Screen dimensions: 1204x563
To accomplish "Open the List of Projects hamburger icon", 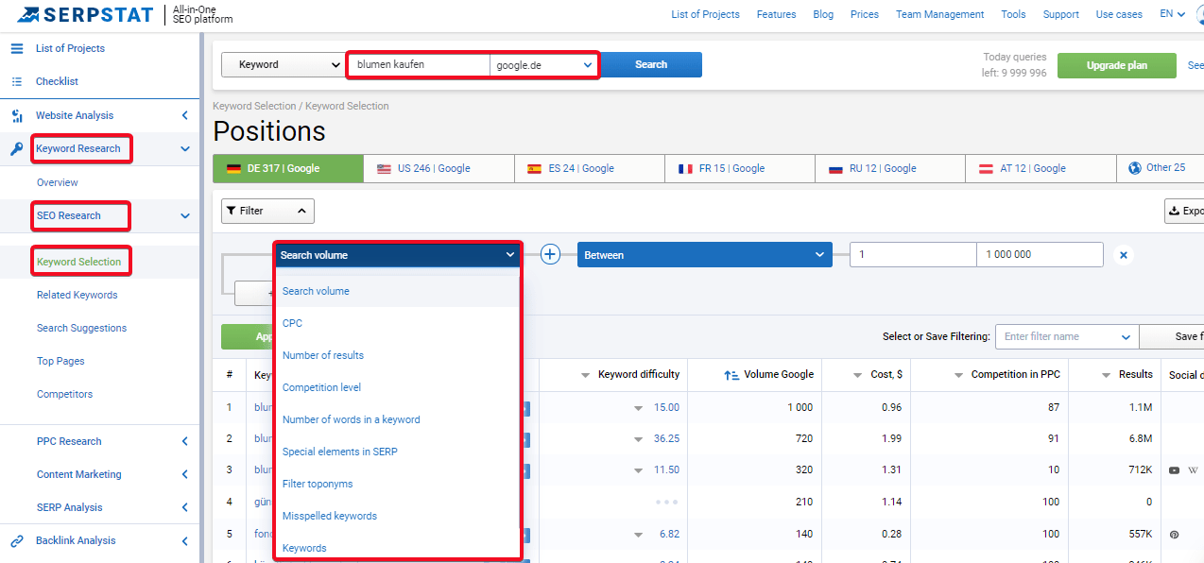I will tap(17, 48).
